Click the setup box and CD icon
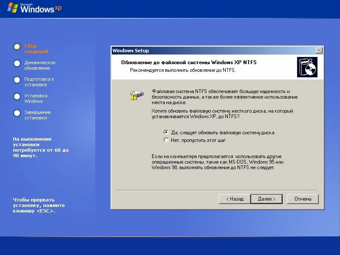 click(x=307, y=67)
